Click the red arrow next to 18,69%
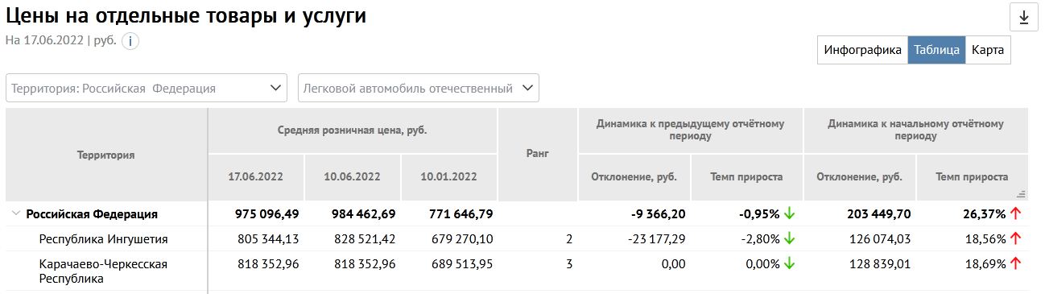The width and height of the screenshot is (1045, 294). point(1015,263)
